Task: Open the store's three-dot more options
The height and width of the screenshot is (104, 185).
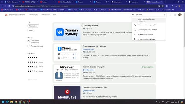Action: tap(171, 15)
